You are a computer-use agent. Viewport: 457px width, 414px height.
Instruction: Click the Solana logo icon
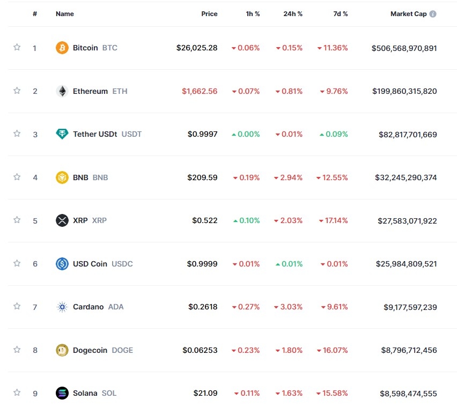pyautogui.click(x=62, y=393)
